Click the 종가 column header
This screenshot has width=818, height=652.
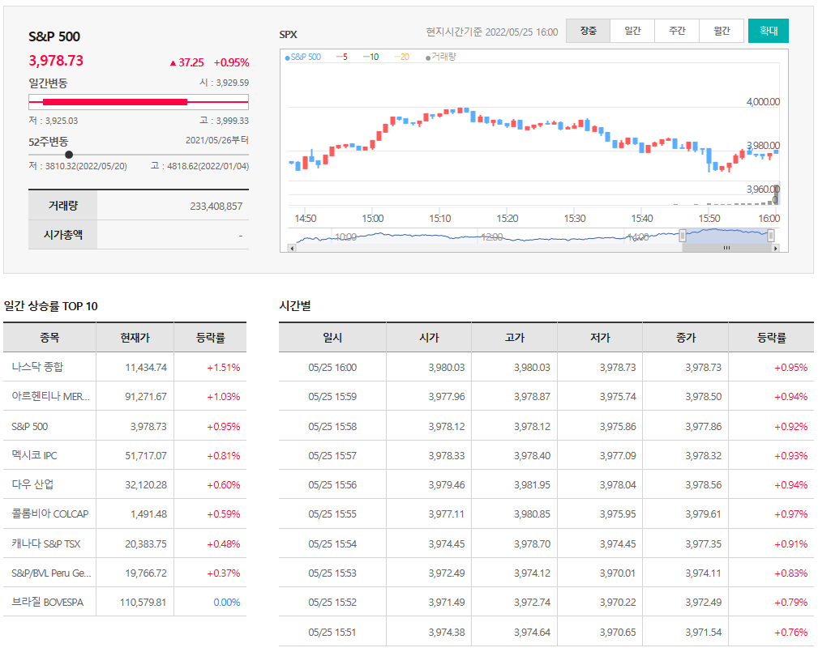pyautogui.click(x=686, y=338)
